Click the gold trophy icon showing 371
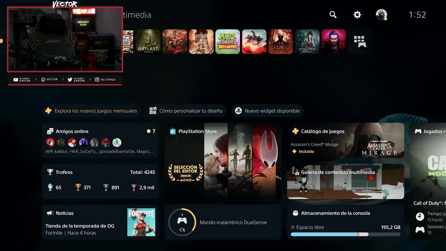The height and width of the screenshot is (251, 446). (78, 188)
